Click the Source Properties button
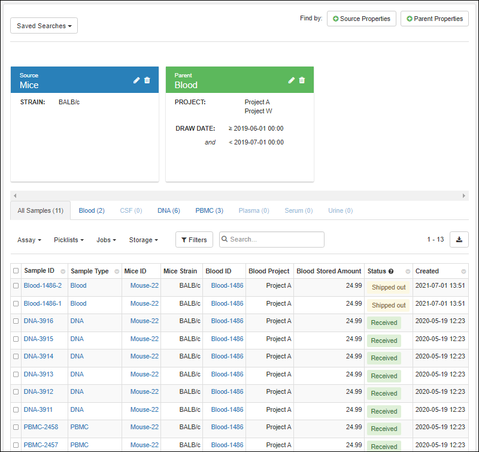Viewport: 479px width, 452px height. 362,19
